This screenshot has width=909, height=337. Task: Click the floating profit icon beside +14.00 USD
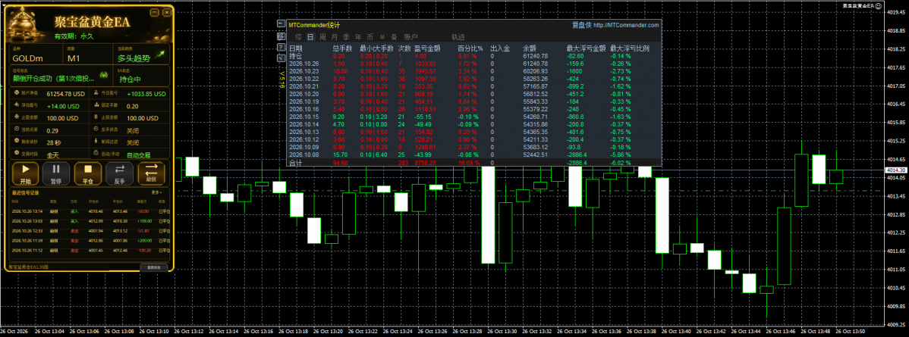tap(16, 105)
